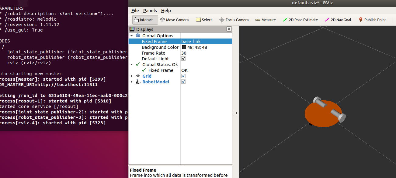Collapse the Global Options tree item

point(132,35)
